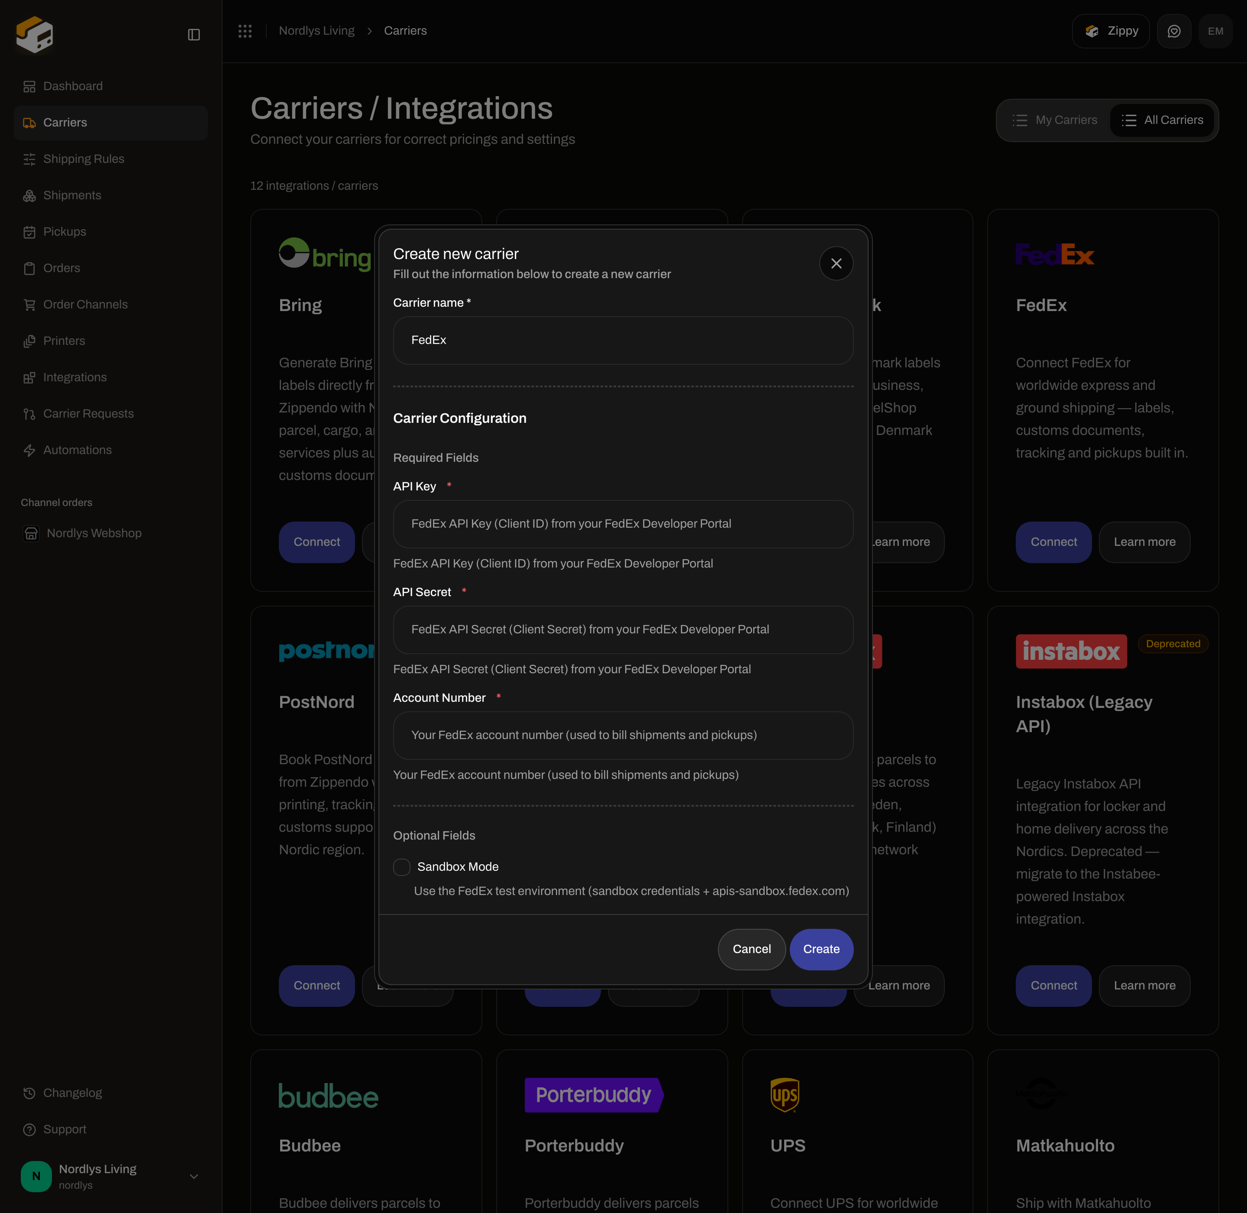This screenshot has width=1247, height=1213.
Task: Open Pickups page
Action: click(111, 231)
